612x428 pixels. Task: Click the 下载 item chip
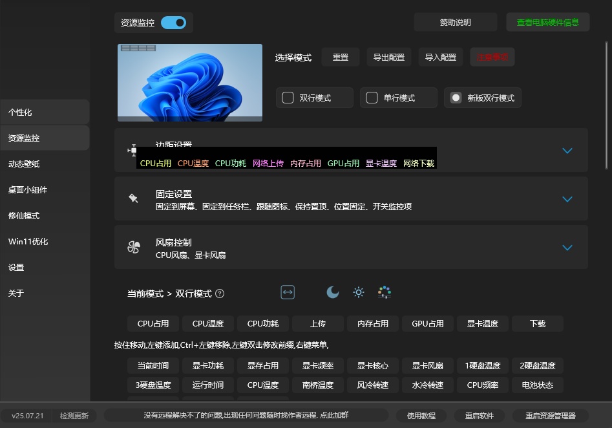[538, 324]
